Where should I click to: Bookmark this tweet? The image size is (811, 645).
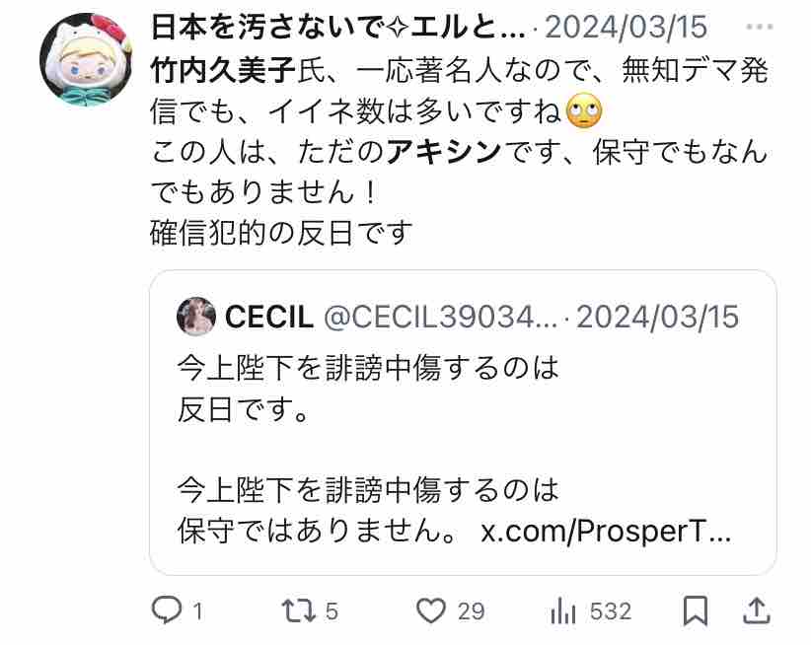coord(696,610)
